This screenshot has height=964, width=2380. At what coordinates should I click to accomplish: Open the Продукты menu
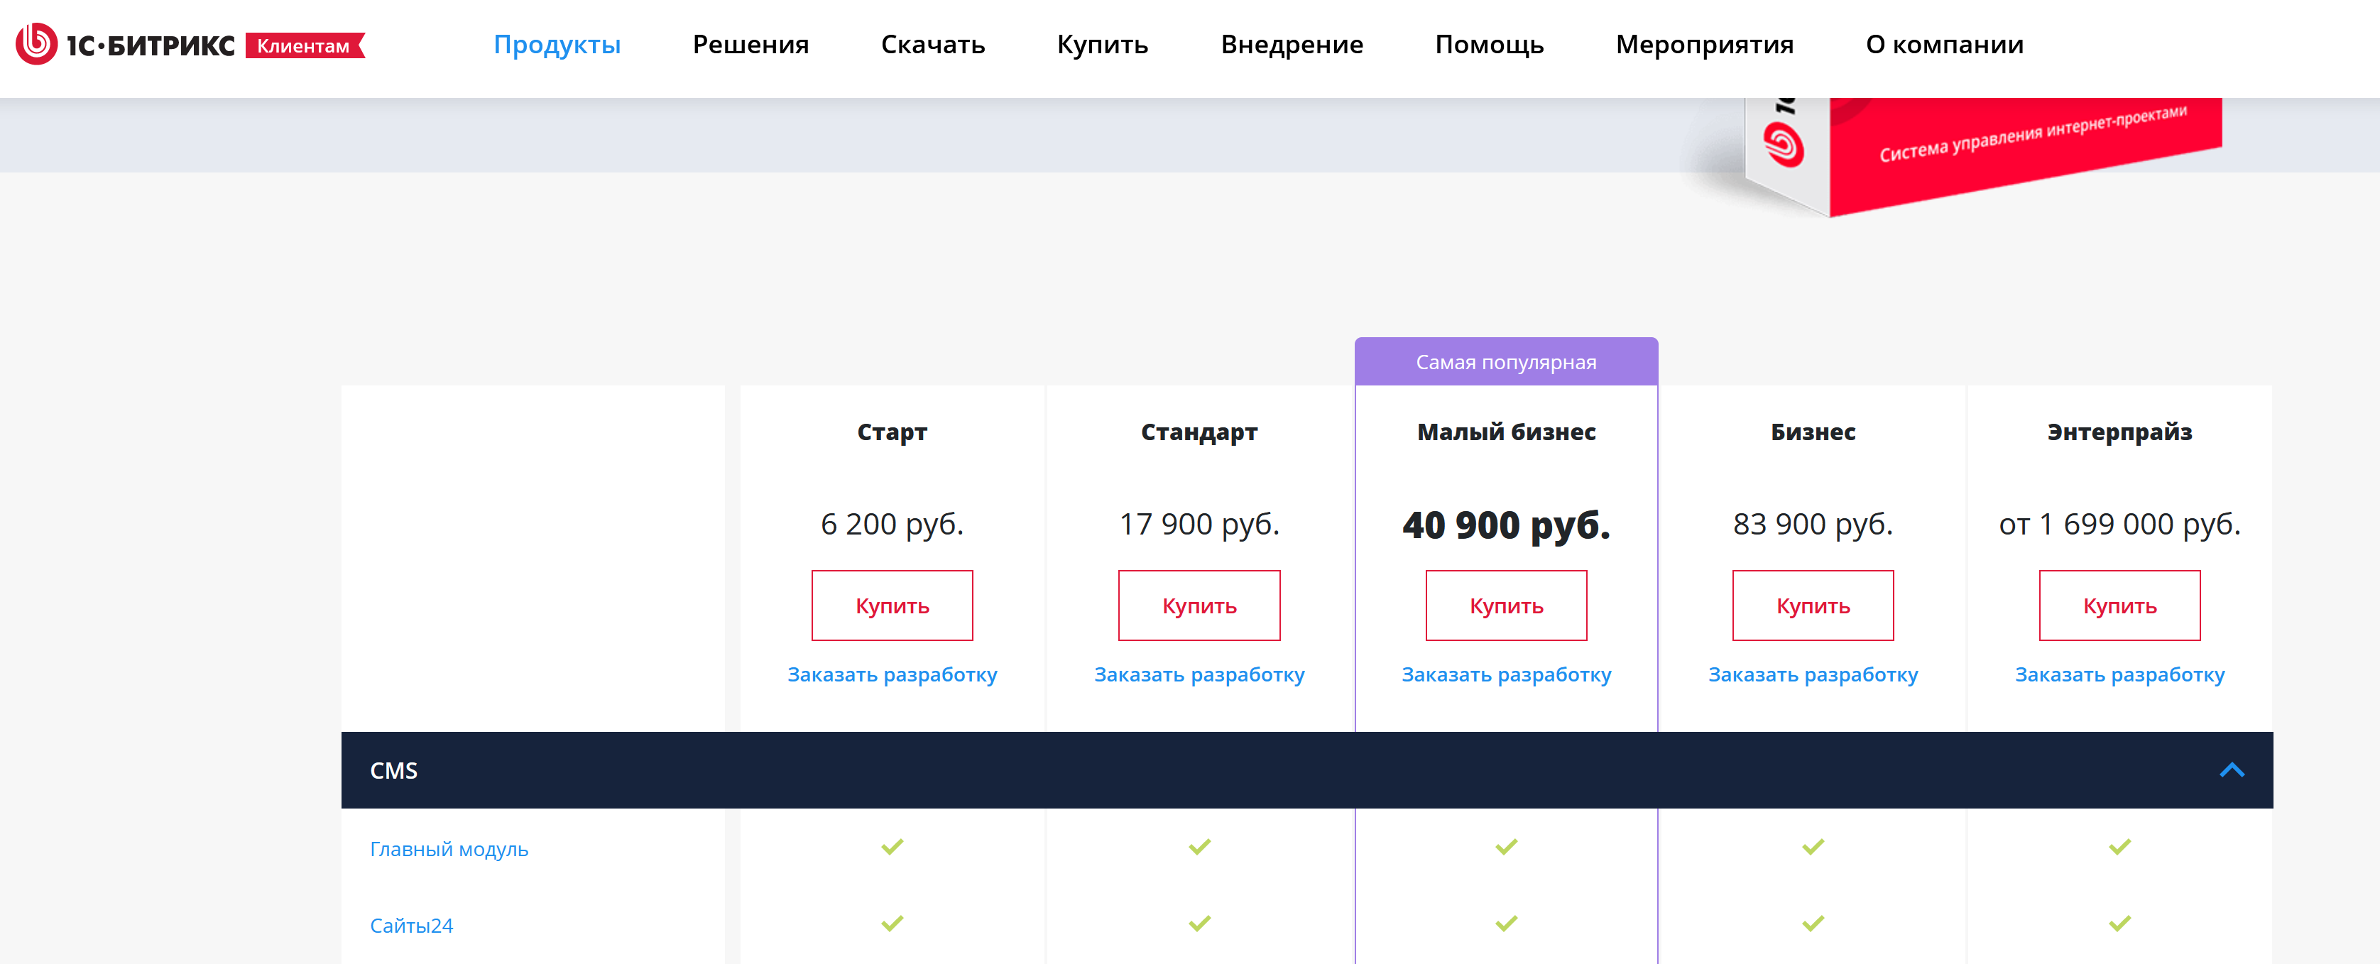pos(557,44)
